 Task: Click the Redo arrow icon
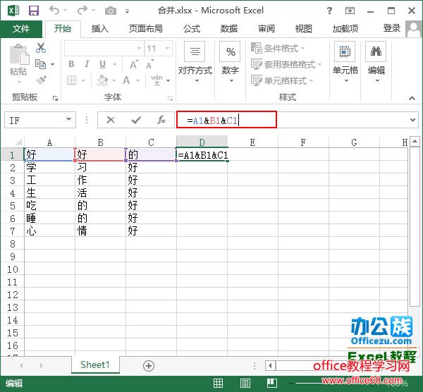point(82,11)
